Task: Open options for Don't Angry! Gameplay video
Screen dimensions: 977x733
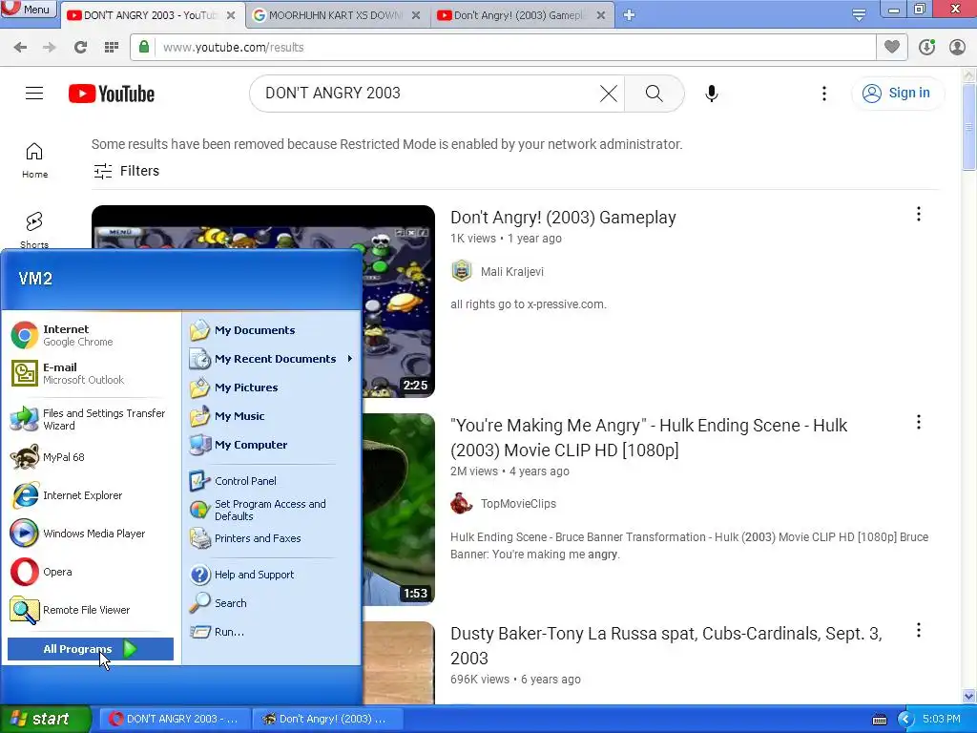Action: pos(918,215)
